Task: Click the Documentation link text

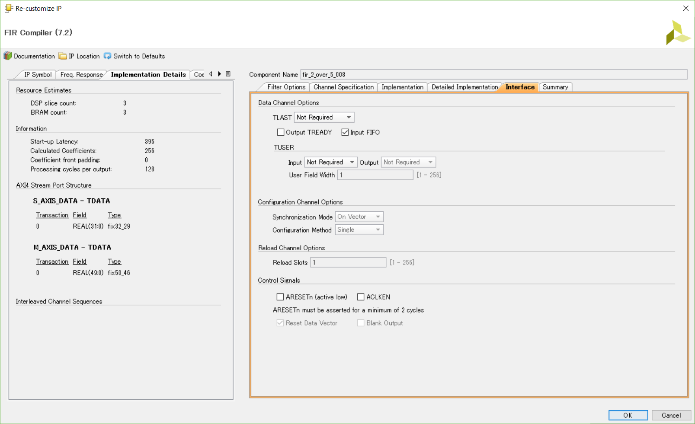Action: coord(34,56)
